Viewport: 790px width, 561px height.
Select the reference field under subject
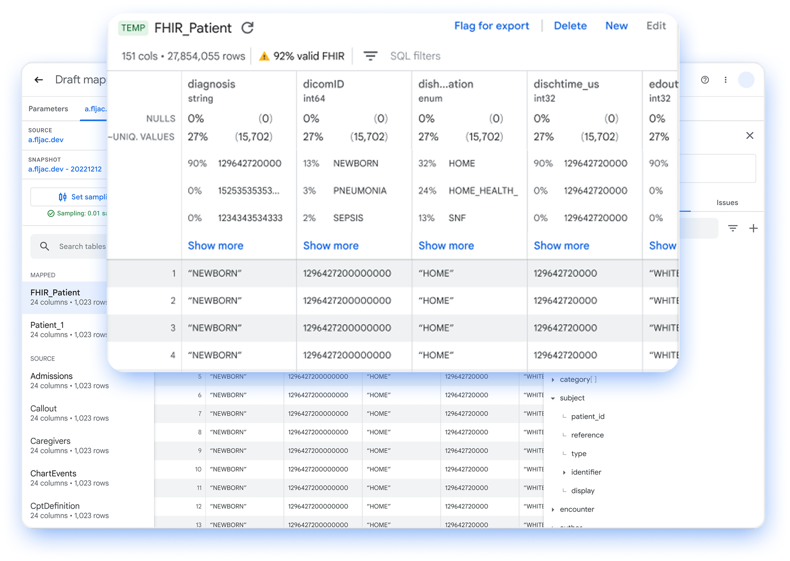pos(587,435)
